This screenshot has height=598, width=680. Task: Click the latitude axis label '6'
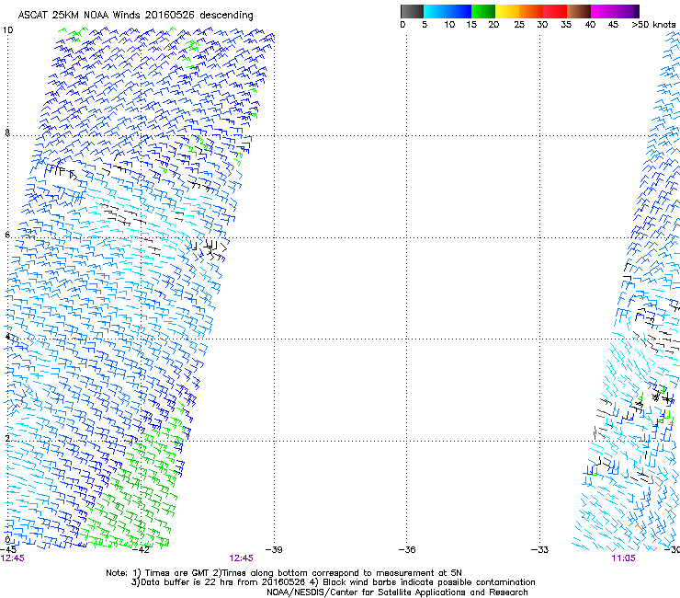7,235
